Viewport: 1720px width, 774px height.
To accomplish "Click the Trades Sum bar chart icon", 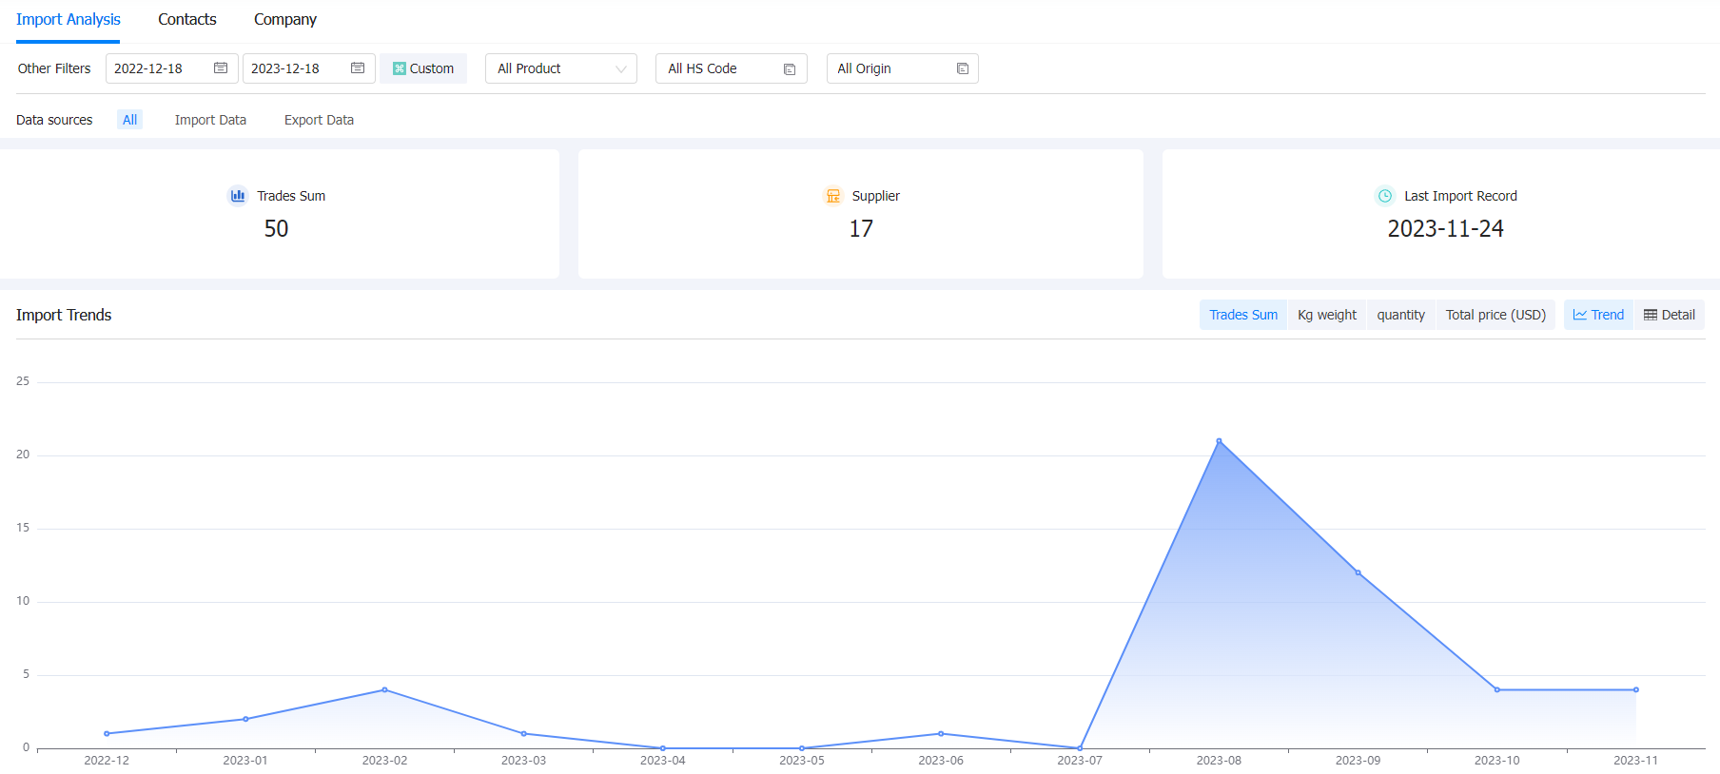I will click(238, 196).
